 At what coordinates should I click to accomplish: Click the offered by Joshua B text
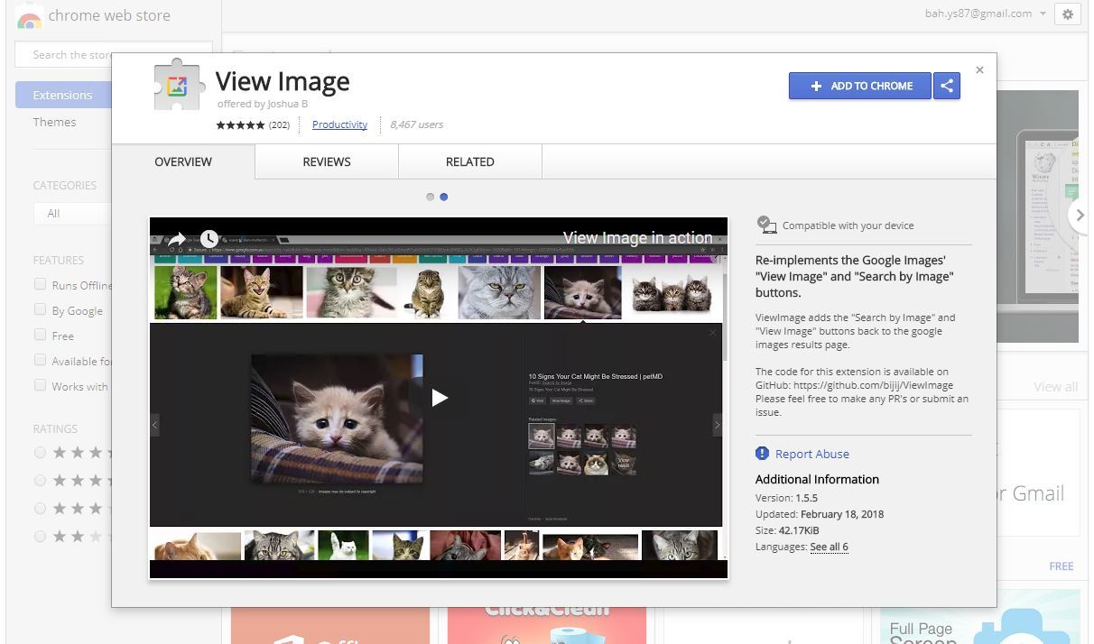pyautogui.click(x=263, y=104)
